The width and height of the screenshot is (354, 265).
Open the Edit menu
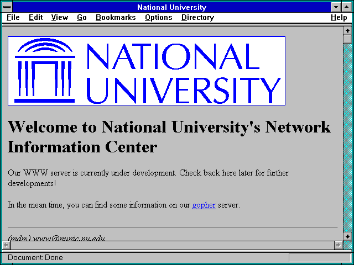35,18
